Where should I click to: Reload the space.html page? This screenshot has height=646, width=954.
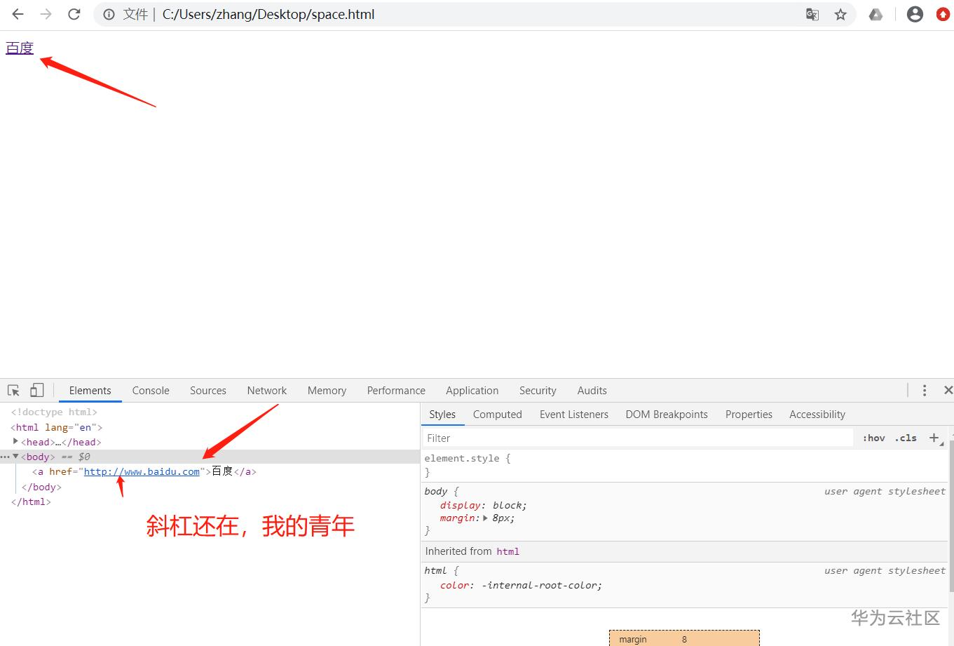[74, 14]
